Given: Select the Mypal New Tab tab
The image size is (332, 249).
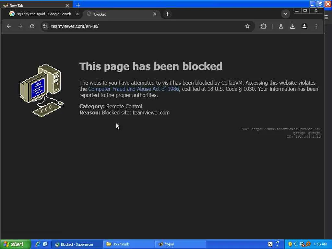Looking at the screenshot, I should coord(36,5).
